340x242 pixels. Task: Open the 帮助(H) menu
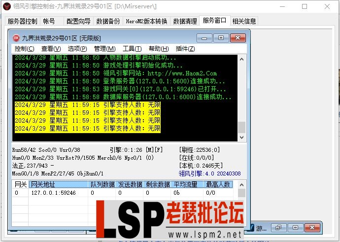159,49
